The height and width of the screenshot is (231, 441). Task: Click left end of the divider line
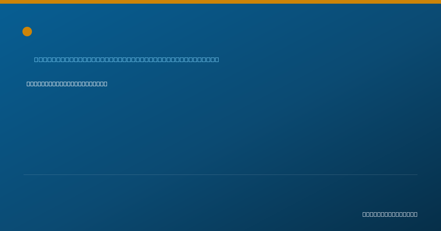tap(24, 175)
